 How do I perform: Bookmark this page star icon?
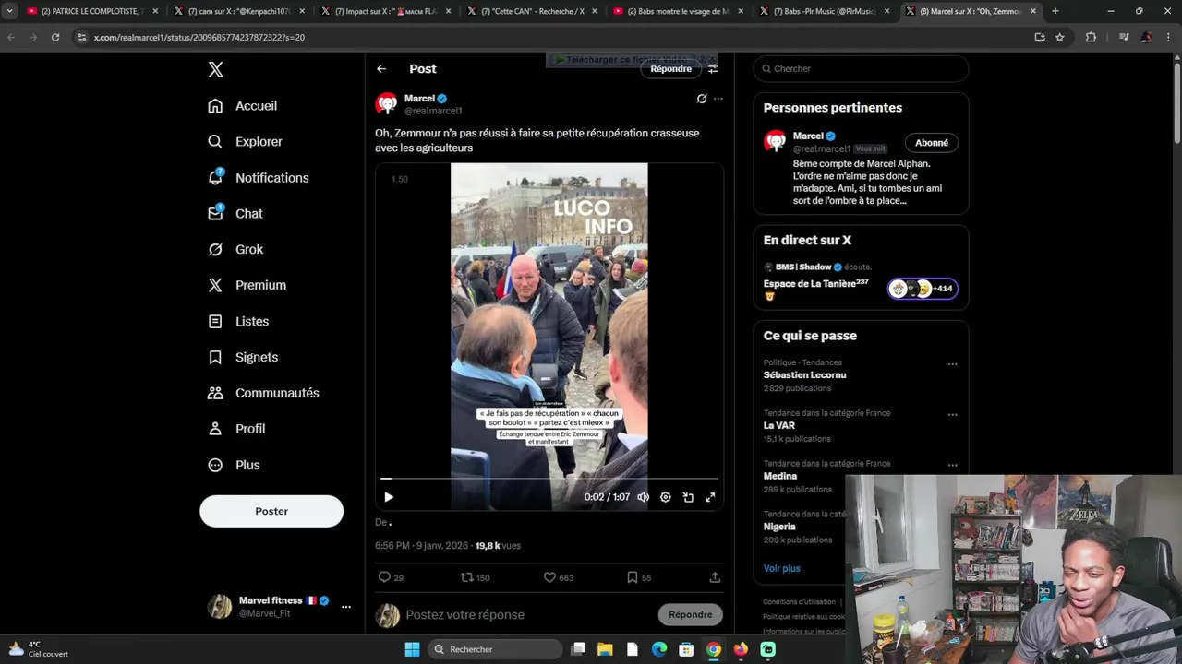pyautogui.click(x=1059, y=37)
